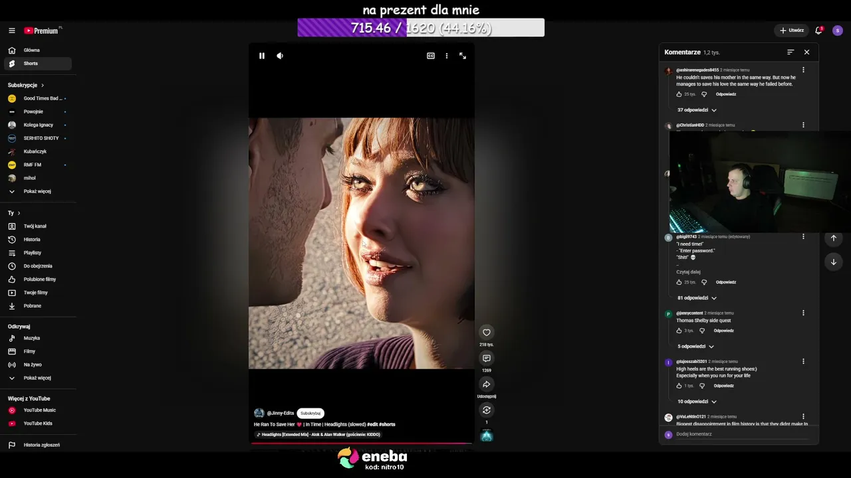Mute the Shorts video volume
The width and height of the screenshot is (851, 478).
click(280, 56)
